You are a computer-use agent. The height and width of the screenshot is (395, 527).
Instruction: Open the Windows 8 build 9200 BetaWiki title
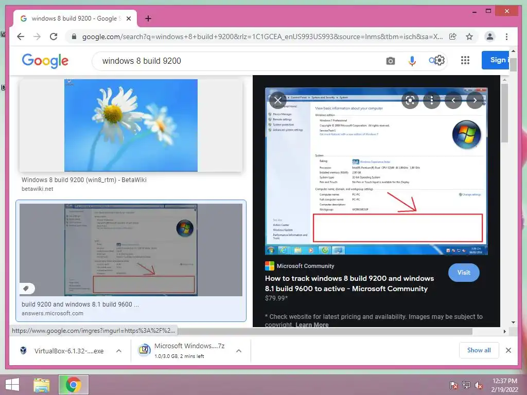(x=84, y=179)
